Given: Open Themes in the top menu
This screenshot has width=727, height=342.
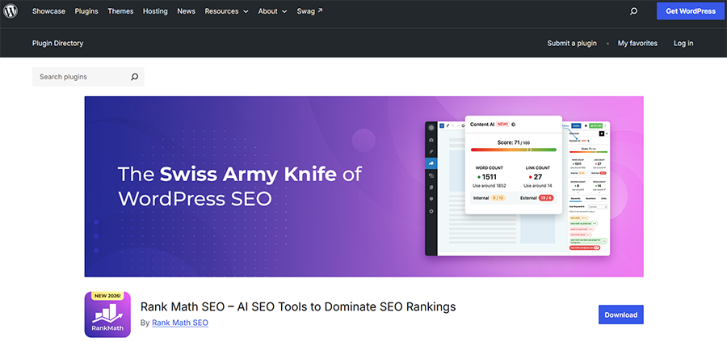Looking at the screenshot, I should click(x=120, y=11).
